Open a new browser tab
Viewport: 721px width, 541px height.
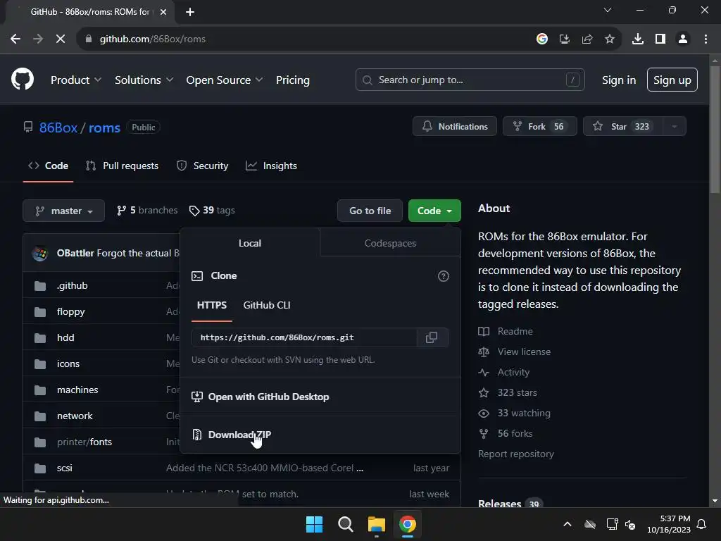[190, 12]
